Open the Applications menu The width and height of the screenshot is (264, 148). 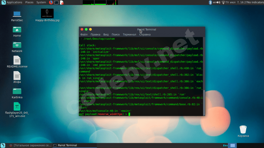coord(14,2)
